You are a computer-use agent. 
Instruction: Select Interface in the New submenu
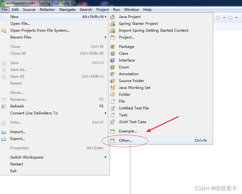(161, 60)
